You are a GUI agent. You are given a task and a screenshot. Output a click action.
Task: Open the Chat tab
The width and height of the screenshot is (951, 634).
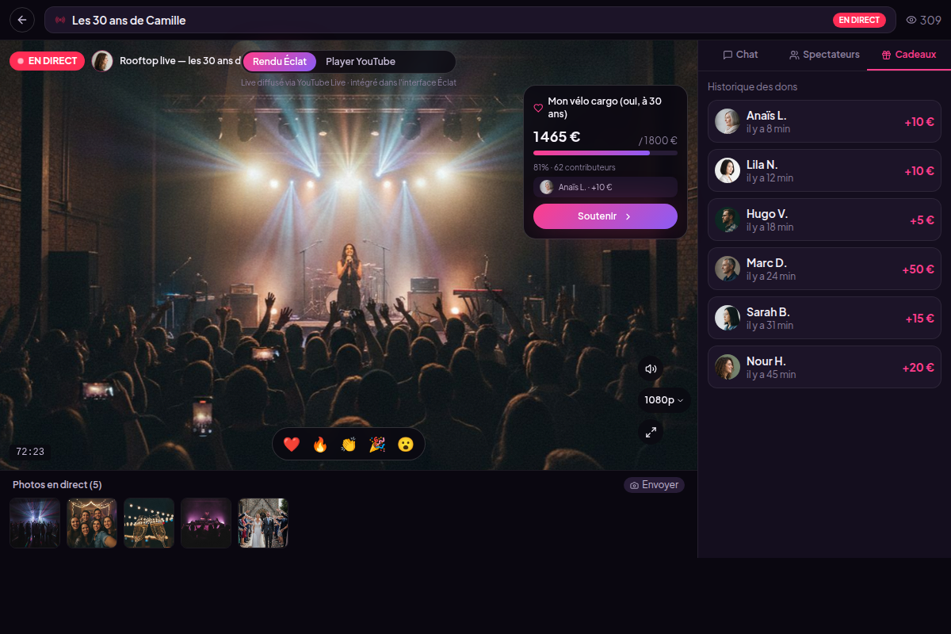741,55
